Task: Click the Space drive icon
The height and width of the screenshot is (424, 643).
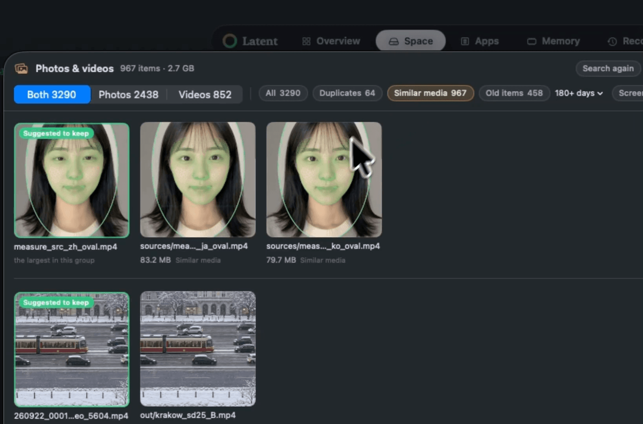Action: tap(393, 41)
